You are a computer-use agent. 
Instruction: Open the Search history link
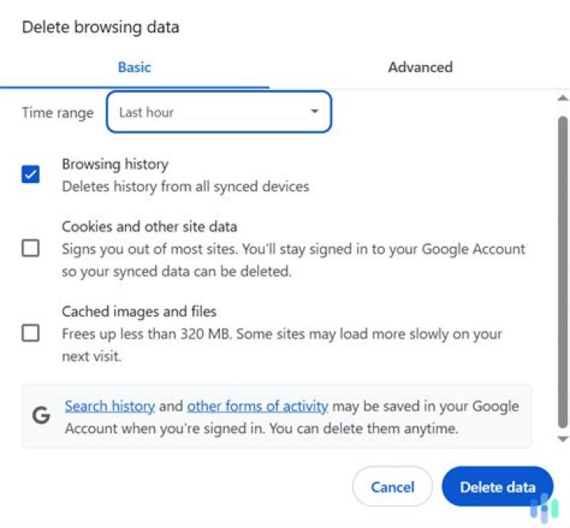(x=109, y=406)
